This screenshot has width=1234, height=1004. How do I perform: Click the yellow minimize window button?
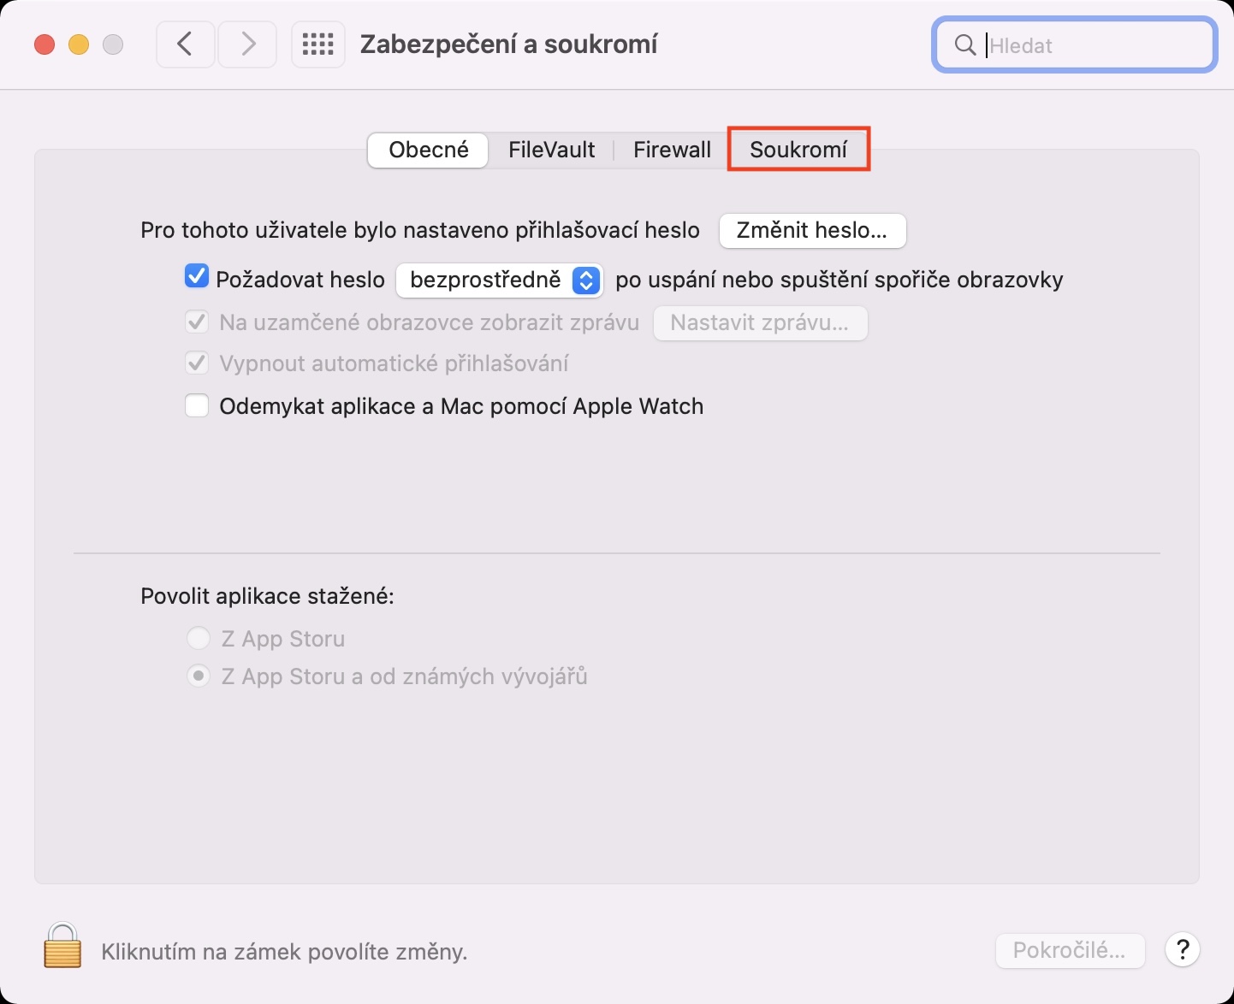click(x=79, y=44)
